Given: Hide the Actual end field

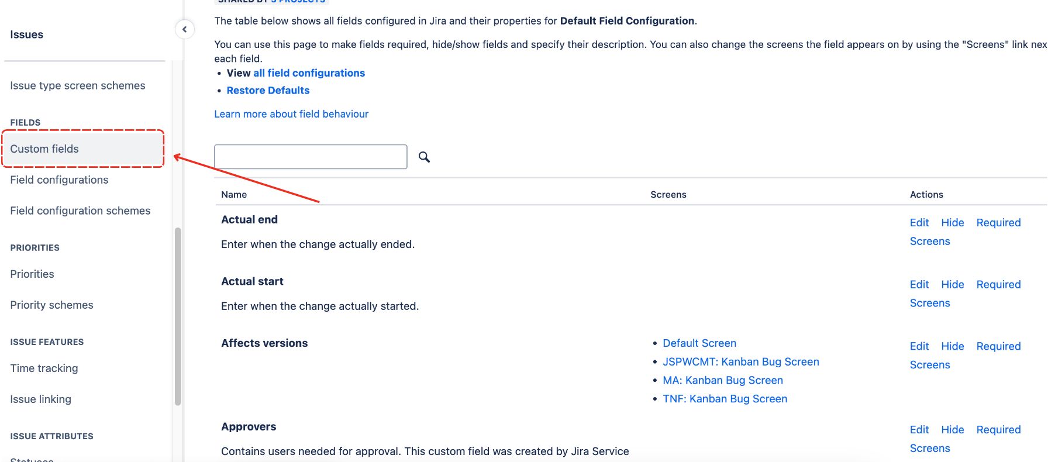Looking at the screenshot, I should (x=952, y=222).
